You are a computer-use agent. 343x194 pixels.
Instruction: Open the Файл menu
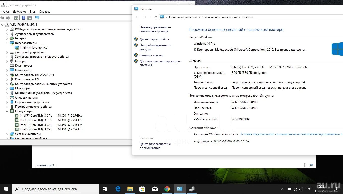click(5, 12)
